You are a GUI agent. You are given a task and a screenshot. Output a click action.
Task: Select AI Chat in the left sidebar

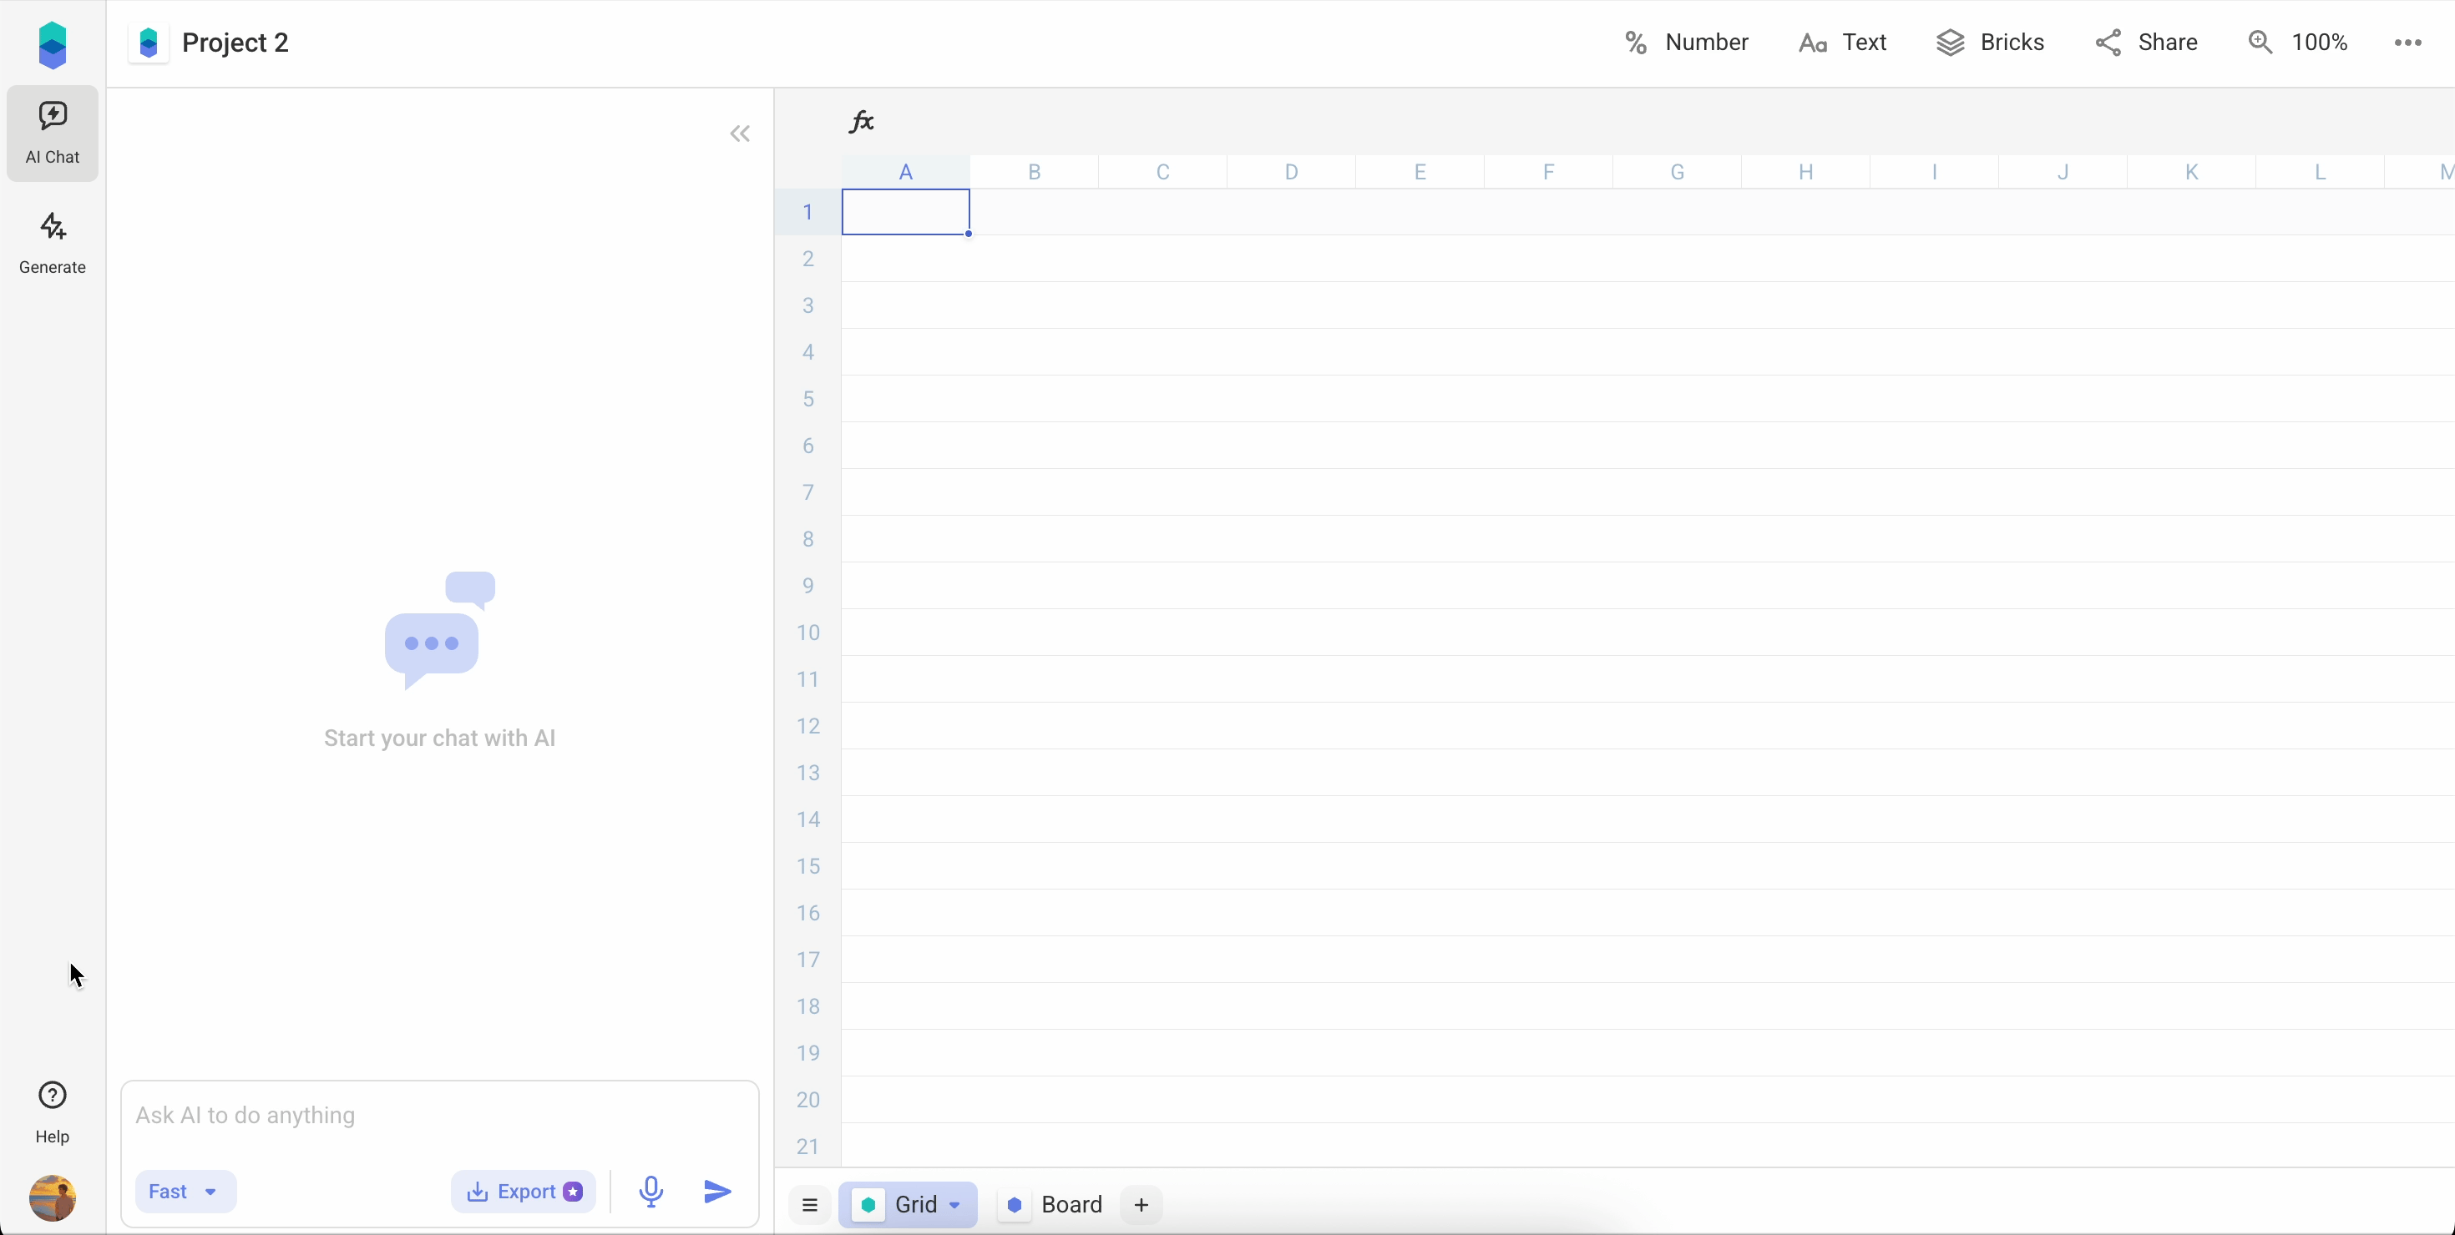point(52,133)
